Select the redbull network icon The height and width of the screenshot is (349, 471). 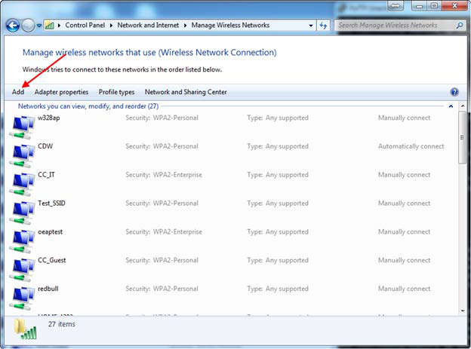click(x=22, y=298)
